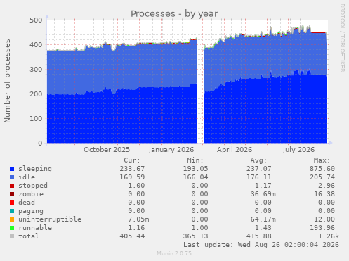Click the 'zombie' legend label
Image resolution: width=349 pixels, height=261 pixels.
pos(31,194)
